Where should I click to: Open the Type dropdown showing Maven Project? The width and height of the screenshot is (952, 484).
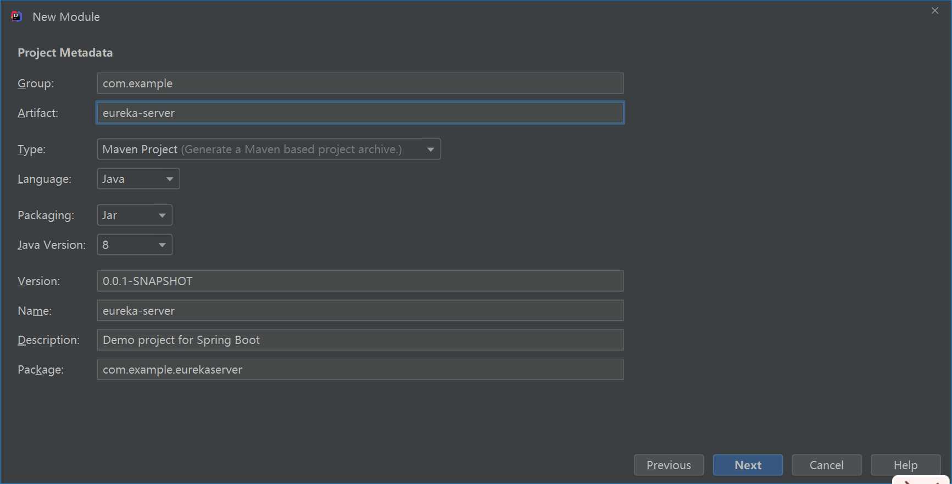[269, 149]
